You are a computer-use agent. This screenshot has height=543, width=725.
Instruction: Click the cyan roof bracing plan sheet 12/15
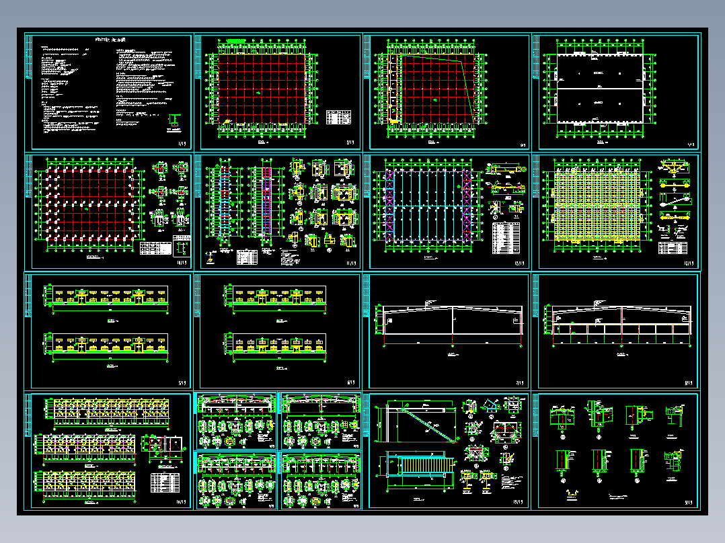click(x=447, y=212)
